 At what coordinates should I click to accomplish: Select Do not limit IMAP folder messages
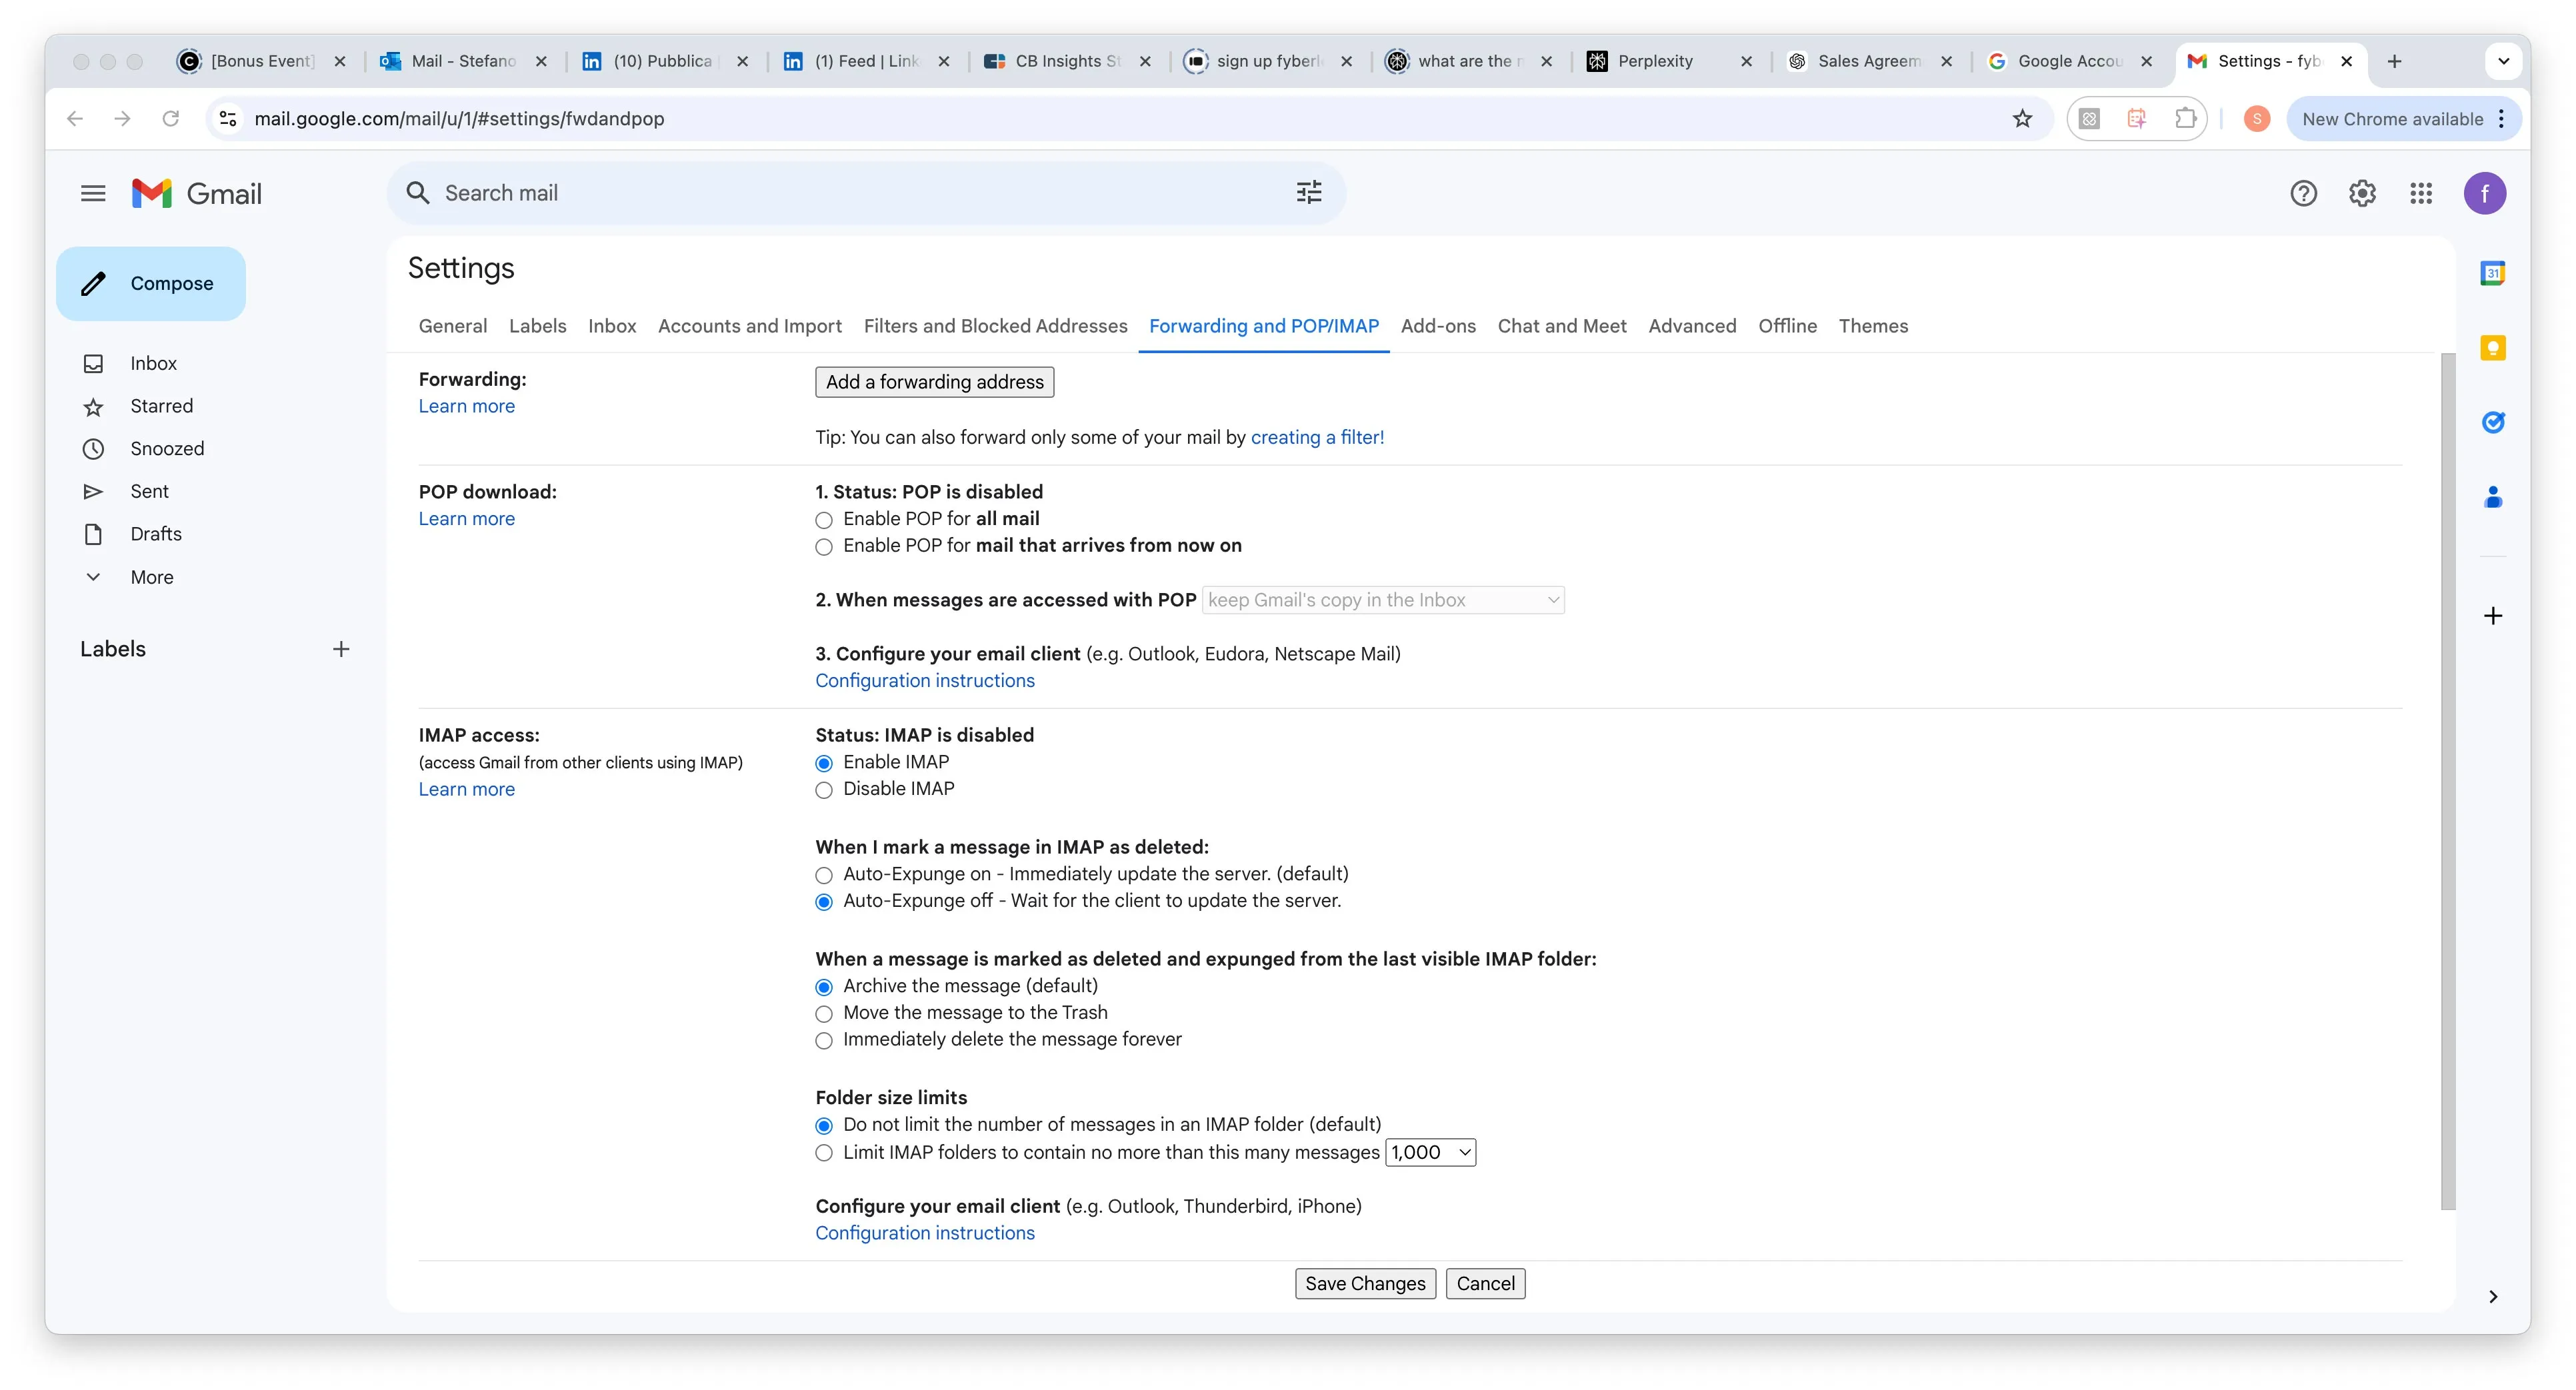coord(824,1126)
